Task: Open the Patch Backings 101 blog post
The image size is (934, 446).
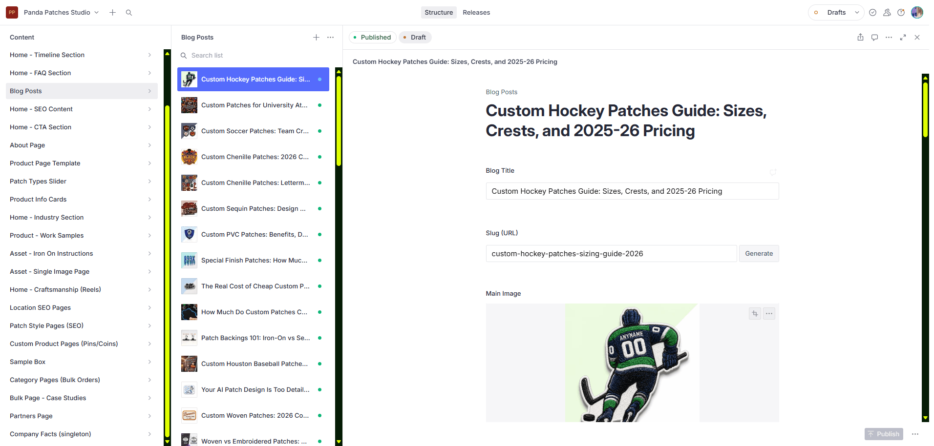Action: tap(253, 338)
